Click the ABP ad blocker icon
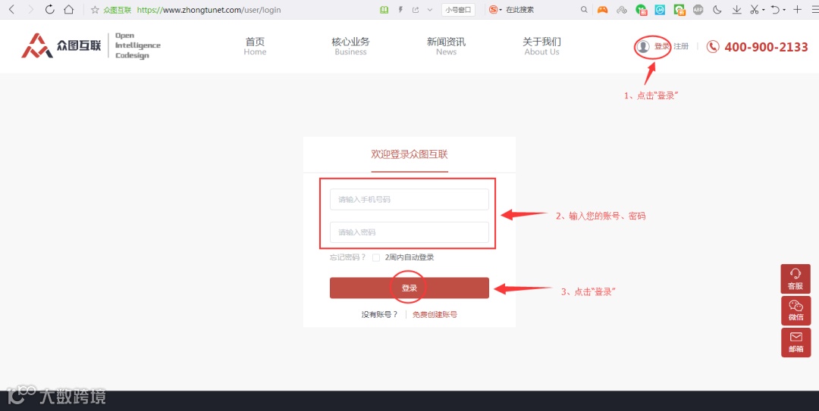 tap(698, 10)
